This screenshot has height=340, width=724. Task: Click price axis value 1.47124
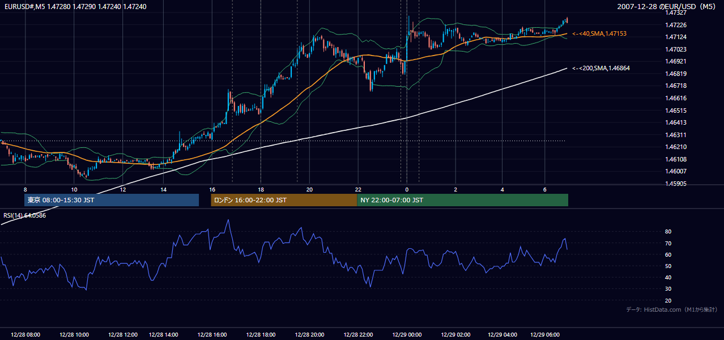coord(676,37)
